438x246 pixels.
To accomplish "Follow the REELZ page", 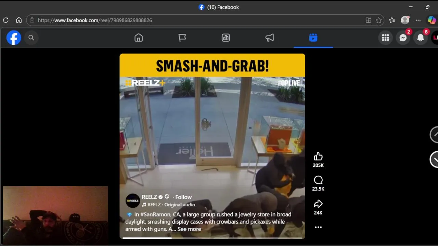I will click(183, 197).
